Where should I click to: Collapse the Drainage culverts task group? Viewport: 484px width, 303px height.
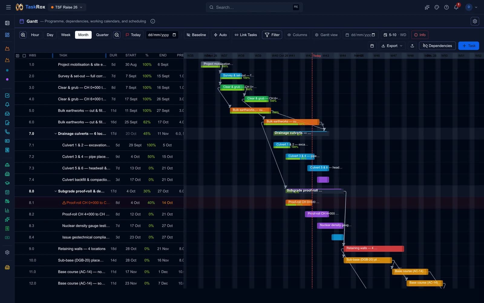coord(56,134)
